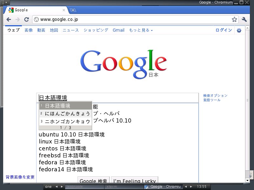
Task: Click the page scrollbar down arrow
Action: 247,180
